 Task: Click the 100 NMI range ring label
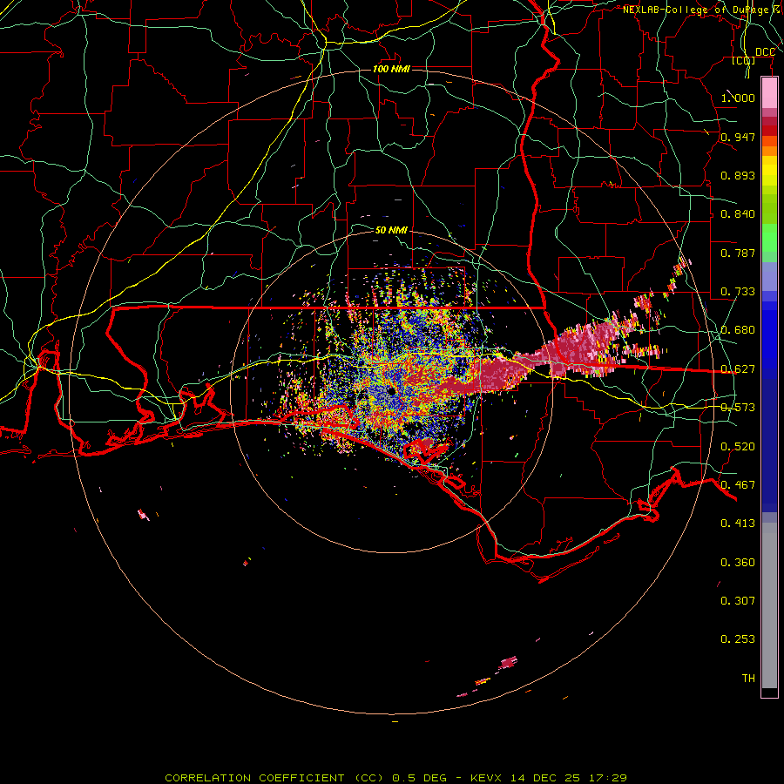tap(391, 69)
